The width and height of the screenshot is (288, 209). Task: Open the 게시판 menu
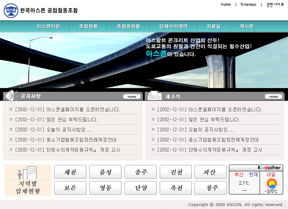[246, 26]
